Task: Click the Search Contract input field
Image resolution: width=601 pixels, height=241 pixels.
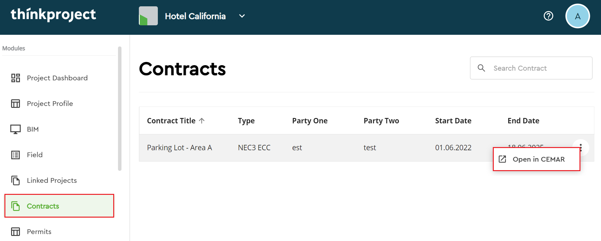Action: [x=538, y=68]
